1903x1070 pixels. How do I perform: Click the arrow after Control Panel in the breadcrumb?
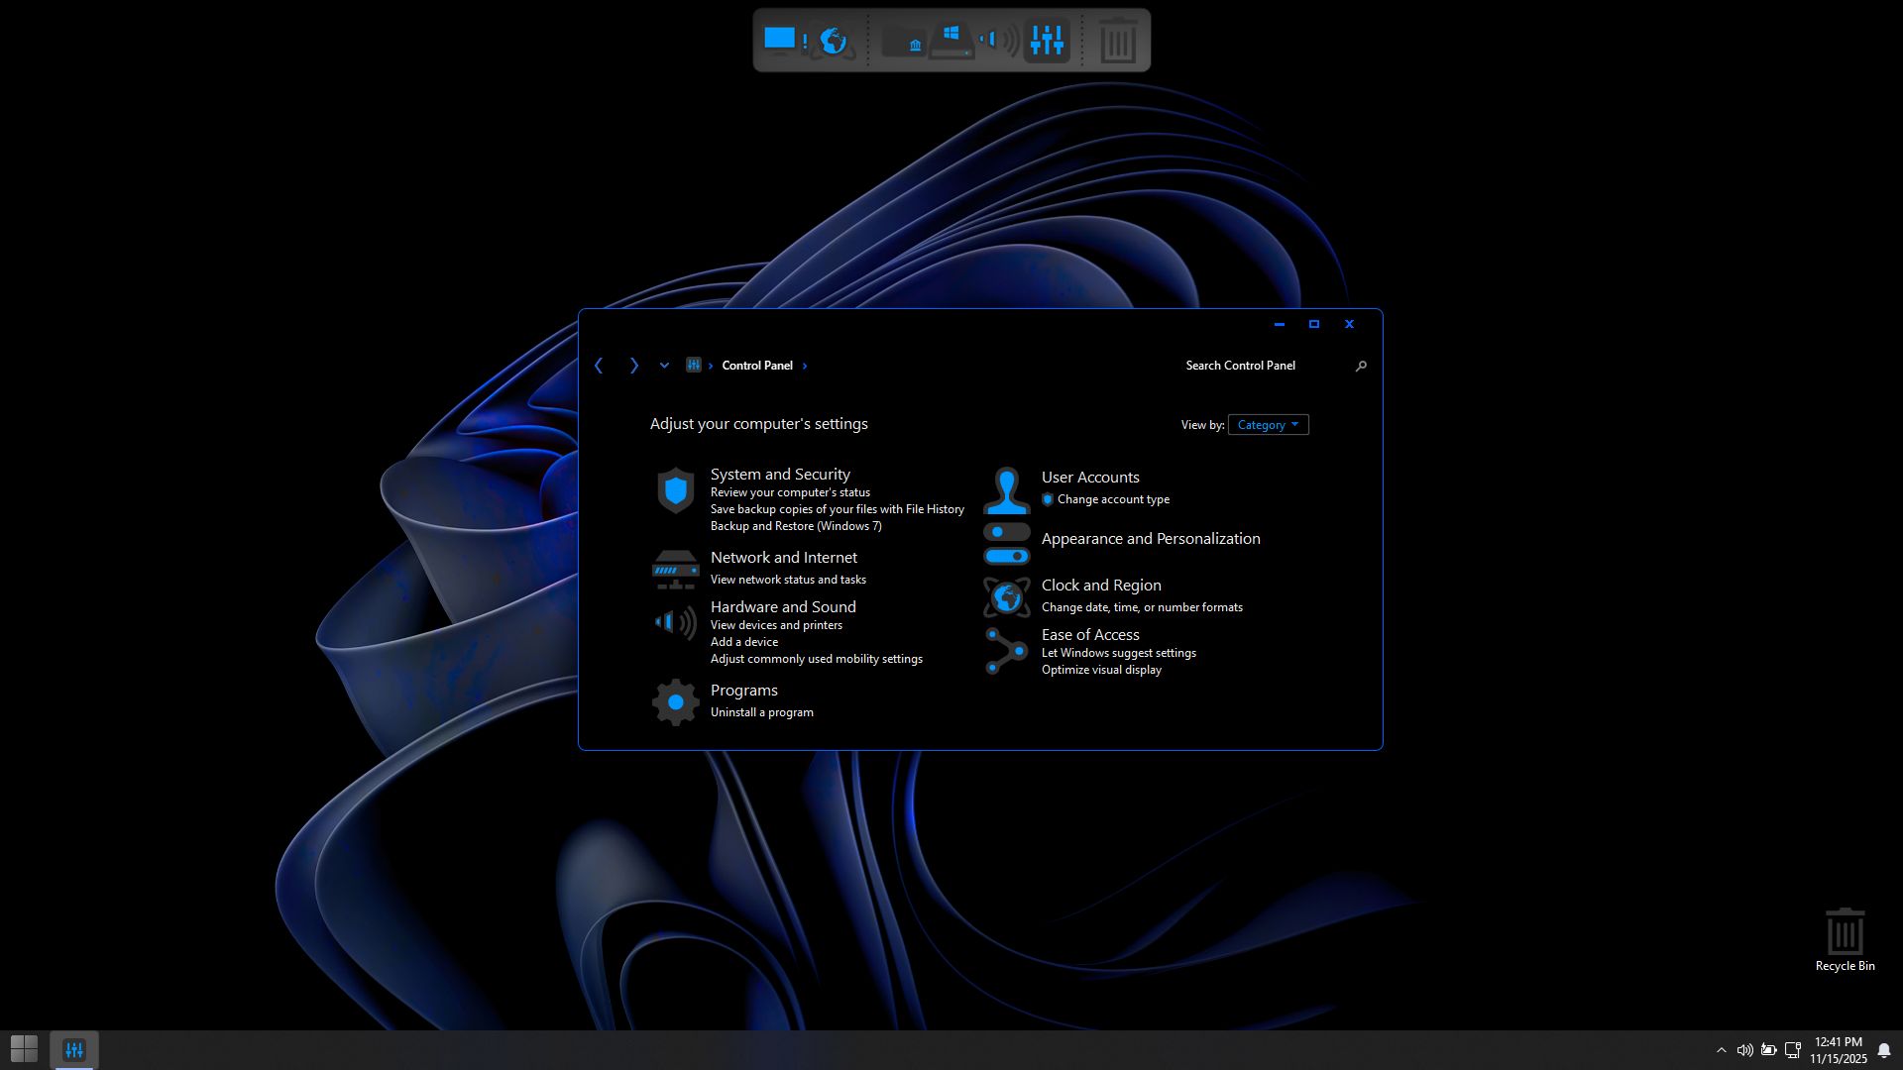pos(805,367)
